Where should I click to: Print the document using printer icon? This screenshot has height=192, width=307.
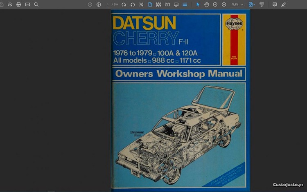(x=19, y=4)
